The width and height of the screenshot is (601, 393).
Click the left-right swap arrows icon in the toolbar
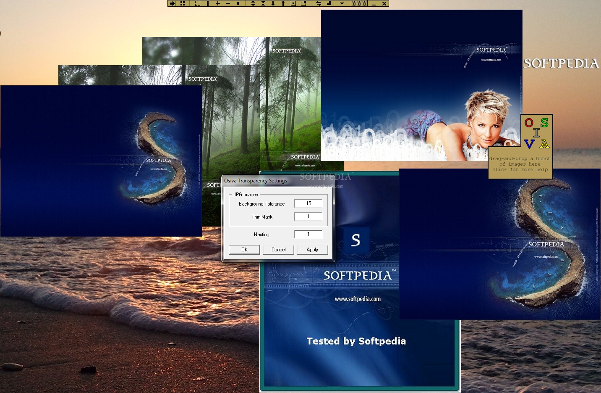(x=319, y=3)
